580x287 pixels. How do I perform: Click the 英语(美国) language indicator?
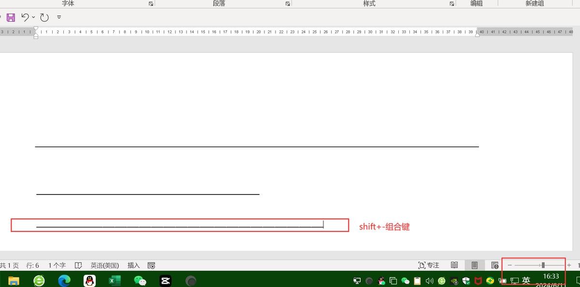(x=104, y=265)
